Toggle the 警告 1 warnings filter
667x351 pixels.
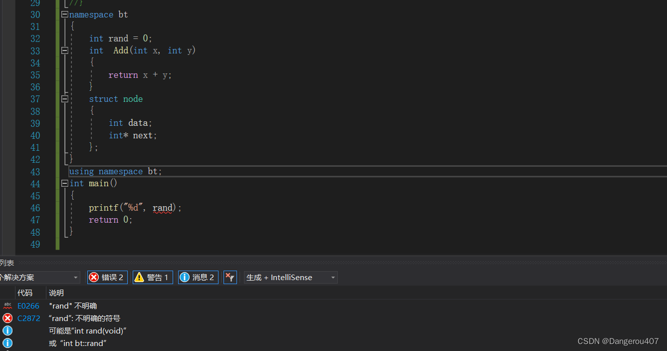(x=153, y=278)
